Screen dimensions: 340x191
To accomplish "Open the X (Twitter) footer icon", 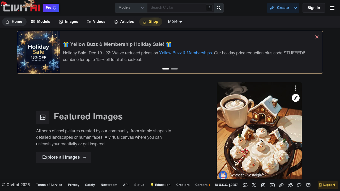I will click(254, 185).
